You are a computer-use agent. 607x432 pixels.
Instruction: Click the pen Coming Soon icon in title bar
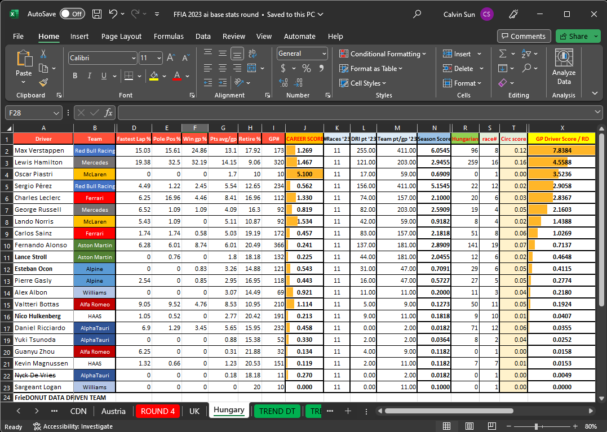point(513,14)
